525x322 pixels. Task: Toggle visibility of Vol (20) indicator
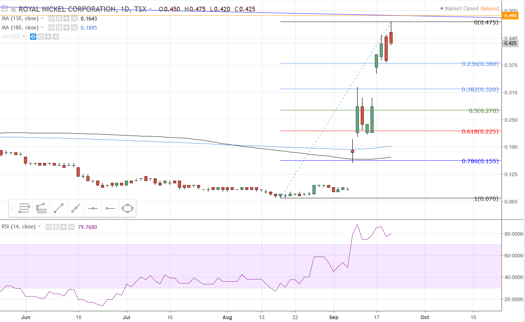(x=33, y=37)
